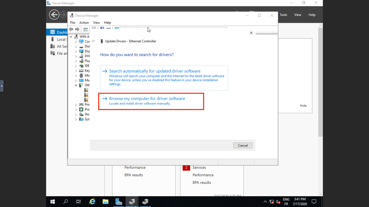Choose Browse my computer for driver software
The height and width of the screenshot is (207, 369).
pyautogui.click(x=151, y=101)
